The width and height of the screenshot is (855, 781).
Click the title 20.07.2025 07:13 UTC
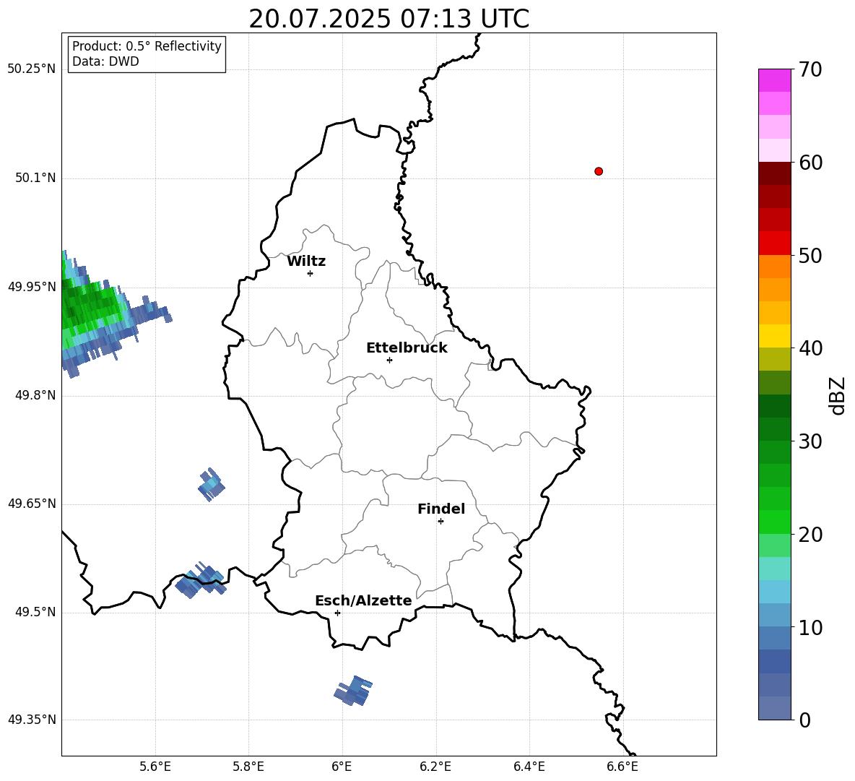point(389,19)
